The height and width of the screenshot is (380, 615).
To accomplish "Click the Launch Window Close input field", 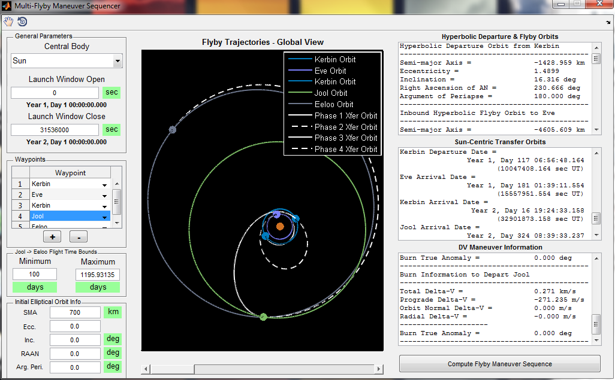I will (x=55, y=130).
